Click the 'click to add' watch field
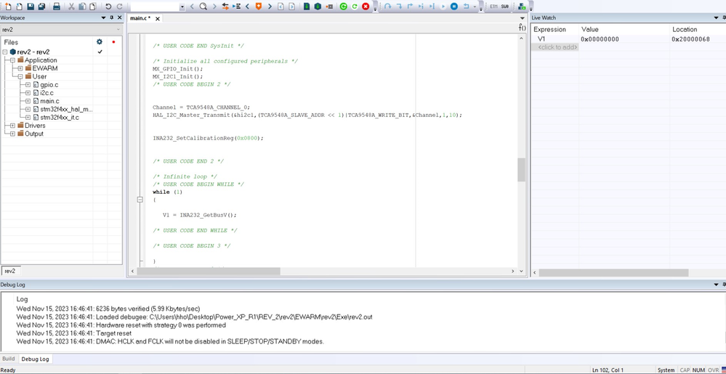This screenshot has width=726, height=374. [558, 47]
